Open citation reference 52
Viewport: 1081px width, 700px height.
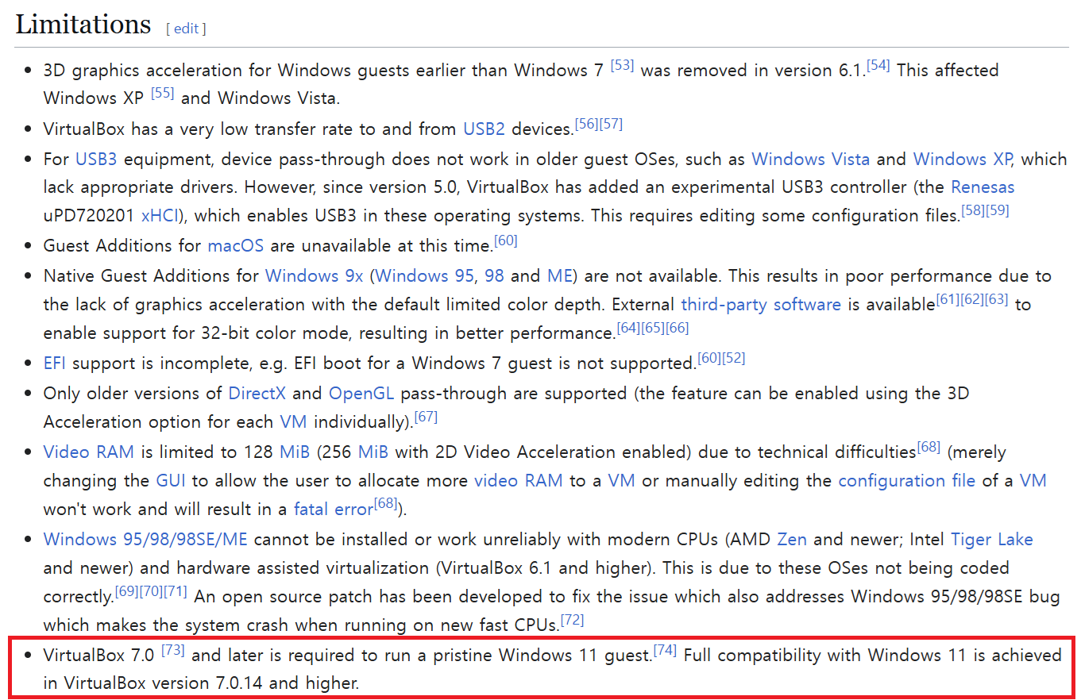coord(734,358)
